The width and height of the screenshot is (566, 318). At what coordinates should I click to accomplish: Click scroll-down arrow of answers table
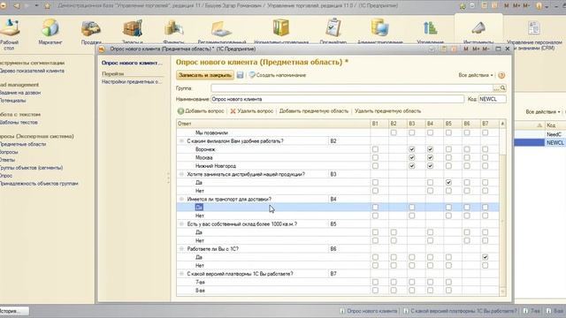tap(502, 291)
